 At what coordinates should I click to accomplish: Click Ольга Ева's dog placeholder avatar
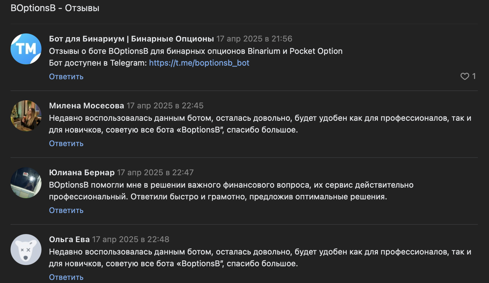point(26,250)
